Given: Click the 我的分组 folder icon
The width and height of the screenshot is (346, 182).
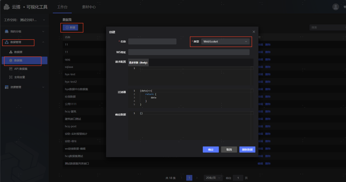Looking at the screenshot, I should (7, 31).
